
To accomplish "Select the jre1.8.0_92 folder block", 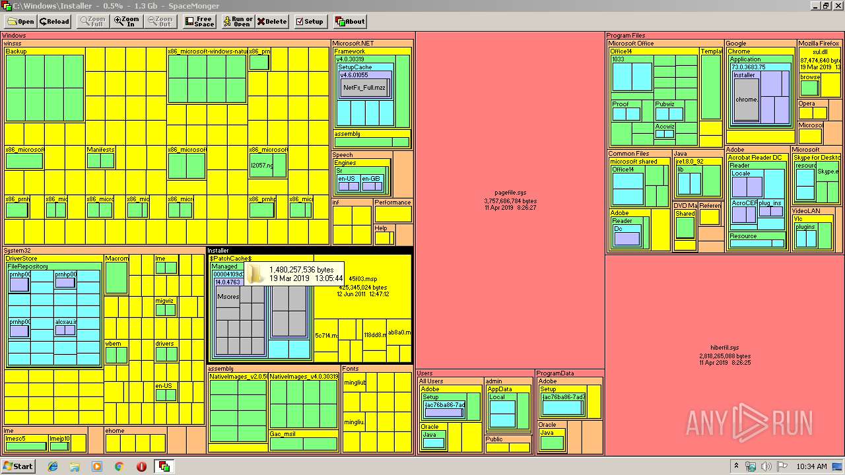I will 698,179.
